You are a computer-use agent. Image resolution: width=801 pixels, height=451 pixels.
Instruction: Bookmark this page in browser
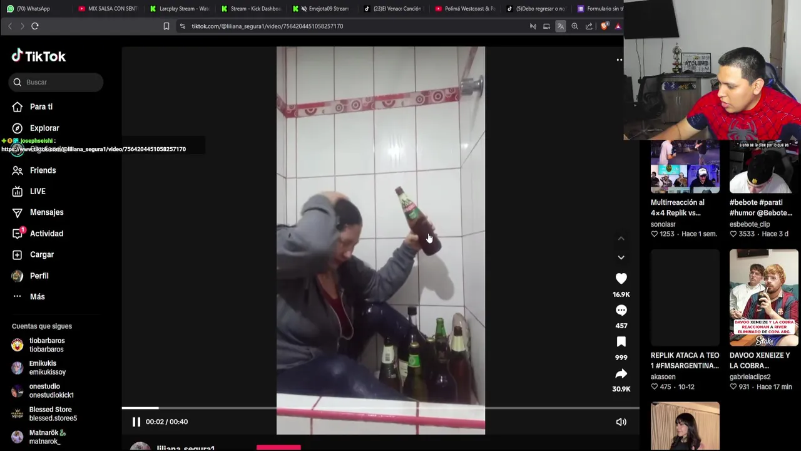166,26
